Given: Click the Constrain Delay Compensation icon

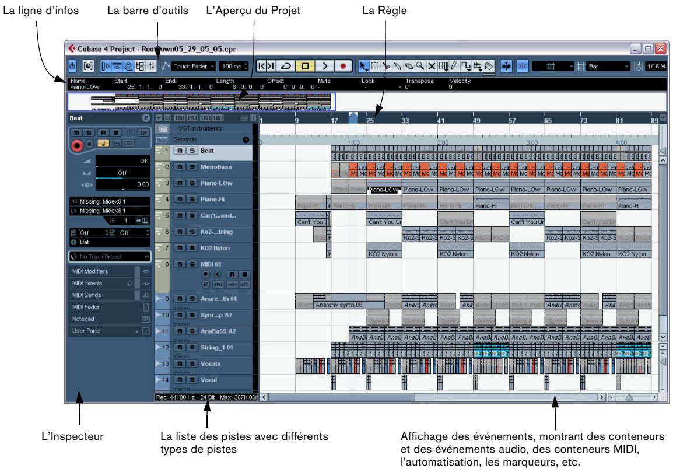Looking at the screenshot, I should pyautogui.click(x=88, y=66).
